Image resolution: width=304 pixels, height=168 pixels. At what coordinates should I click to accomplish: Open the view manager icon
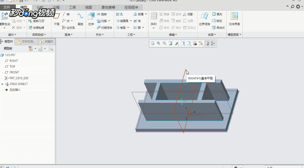point(195,43)
